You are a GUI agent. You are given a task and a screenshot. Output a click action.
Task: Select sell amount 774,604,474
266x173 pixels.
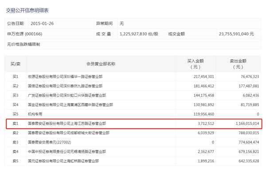249,142
